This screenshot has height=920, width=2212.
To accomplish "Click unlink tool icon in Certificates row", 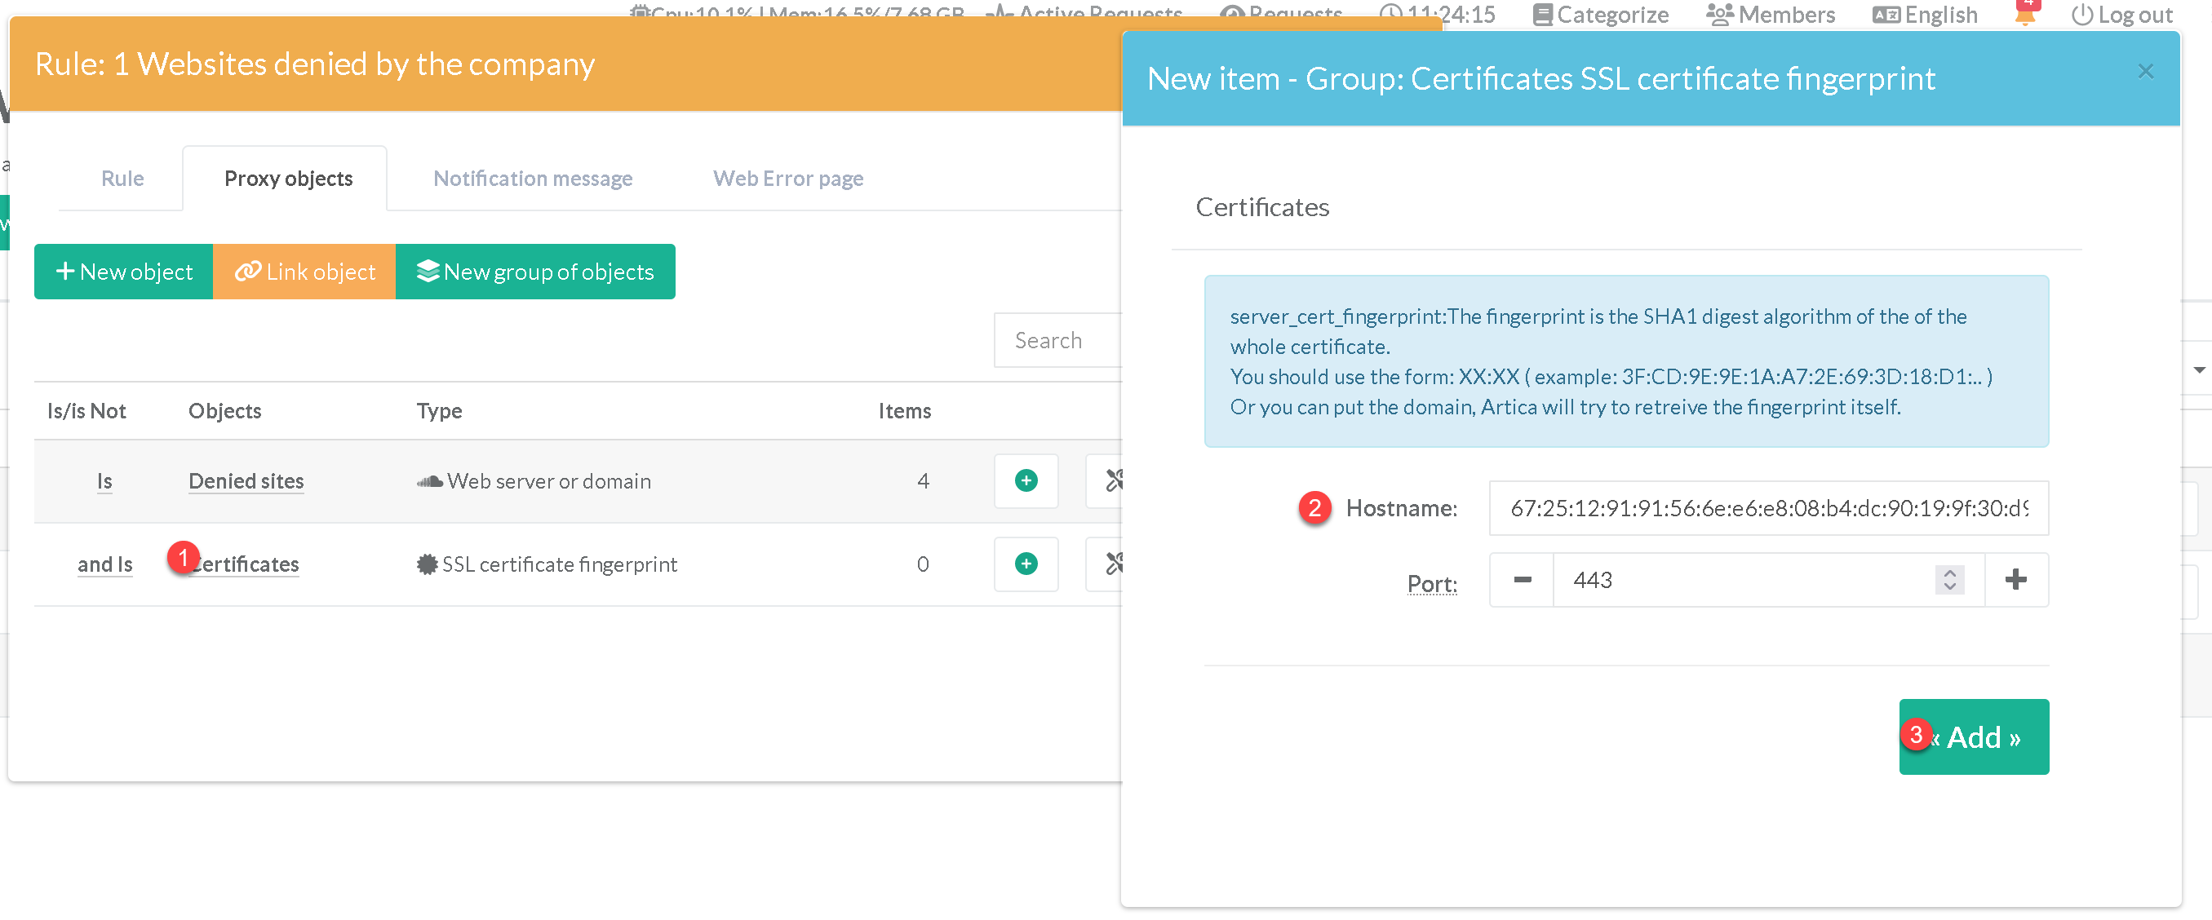I will point(1114,564).
